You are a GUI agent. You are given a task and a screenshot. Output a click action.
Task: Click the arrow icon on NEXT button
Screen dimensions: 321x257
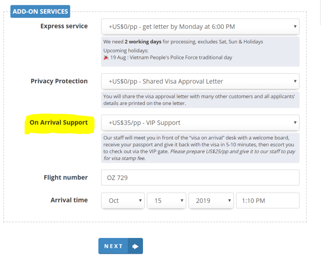135,246
